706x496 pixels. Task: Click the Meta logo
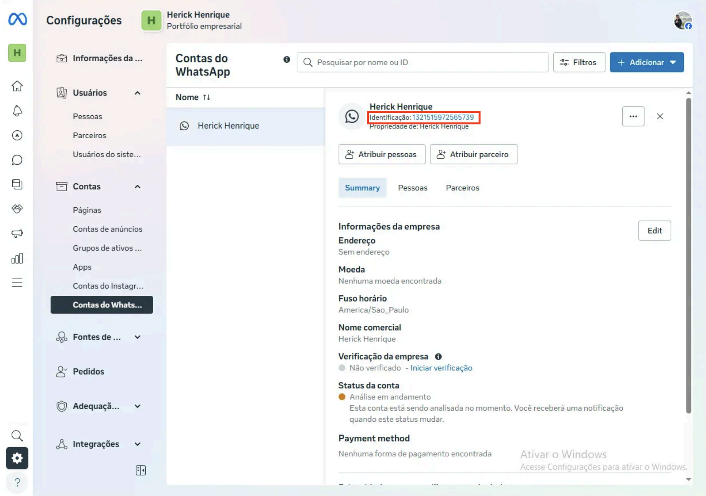coord(17,19)
